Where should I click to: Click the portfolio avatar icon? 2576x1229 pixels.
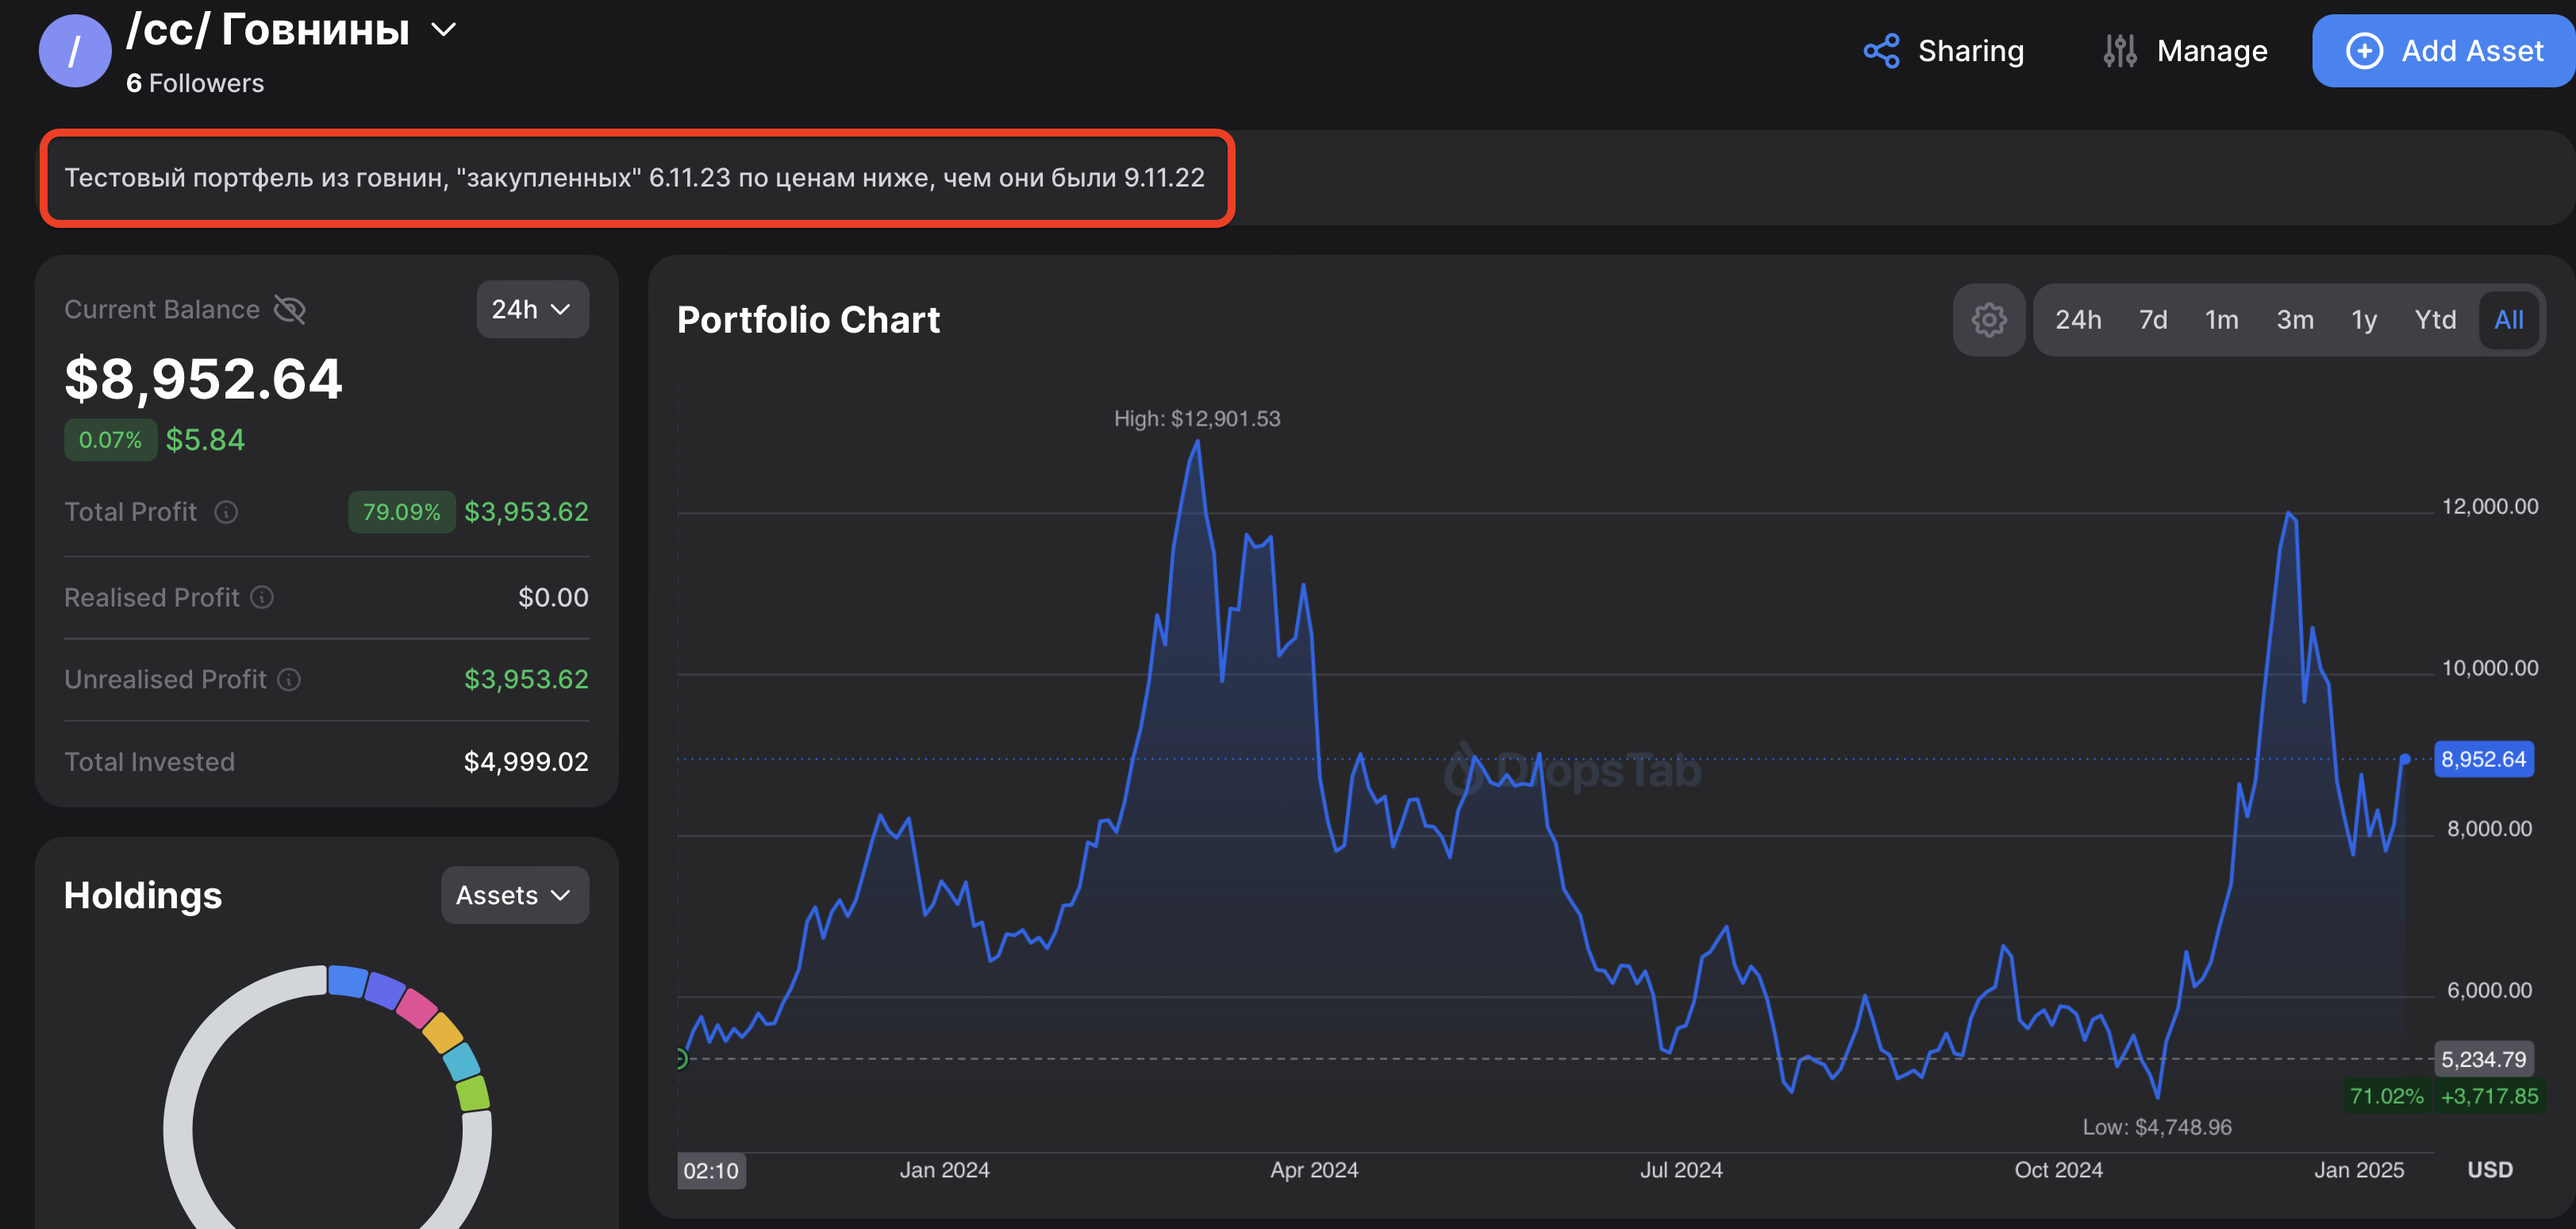[75, 51]
